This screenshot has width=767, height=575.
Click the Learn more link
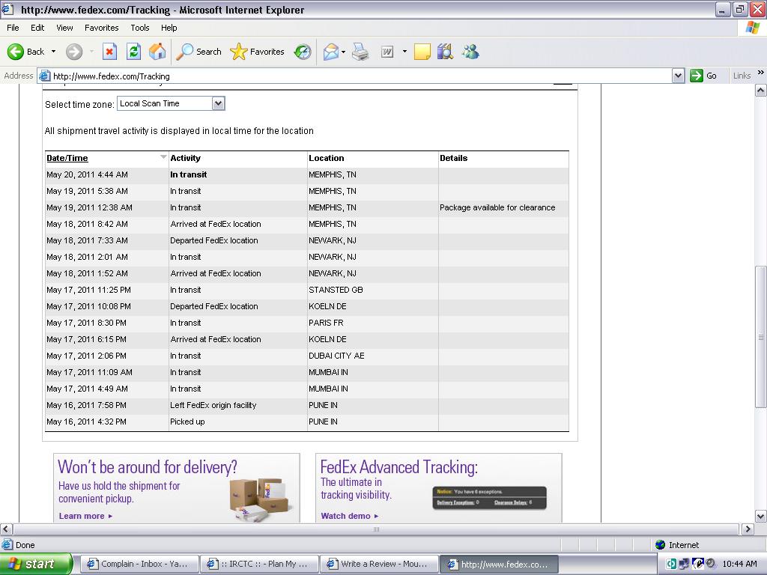pos(82,516)
